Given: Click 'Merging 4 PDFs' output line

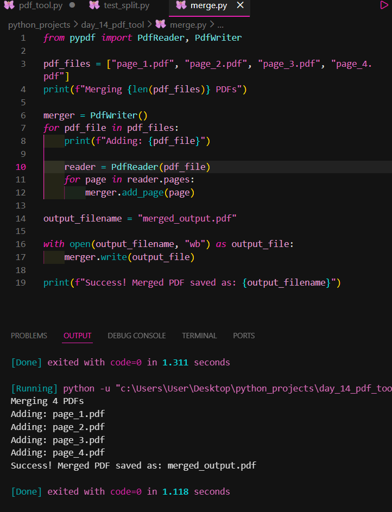Looking at the screenshot, I should pos(47,401).
